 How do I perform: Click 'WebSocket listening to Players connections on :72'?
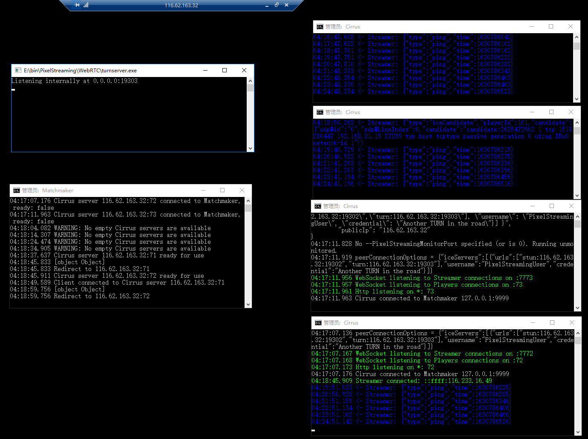[x=417, y=360]
